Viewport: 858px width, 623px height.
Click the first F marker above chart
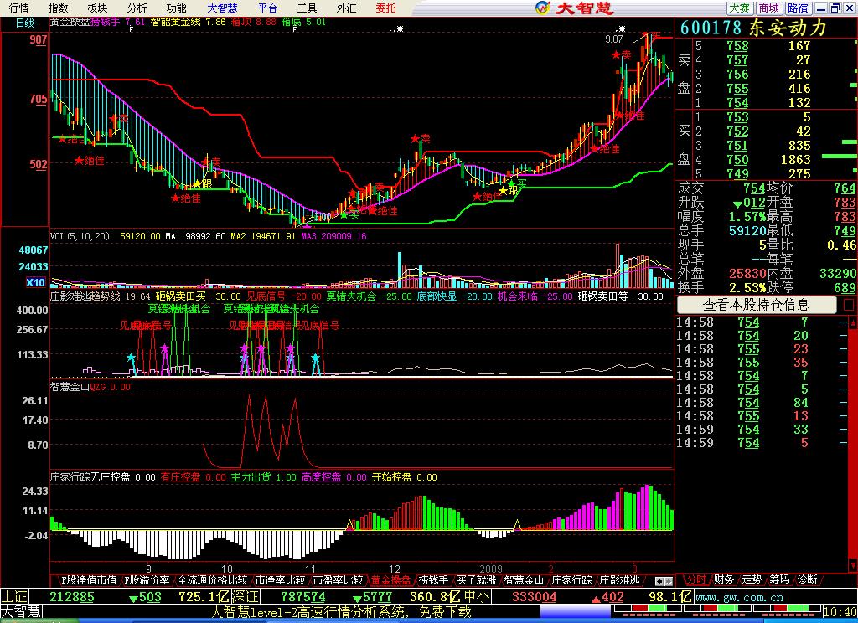coord(132,29)
